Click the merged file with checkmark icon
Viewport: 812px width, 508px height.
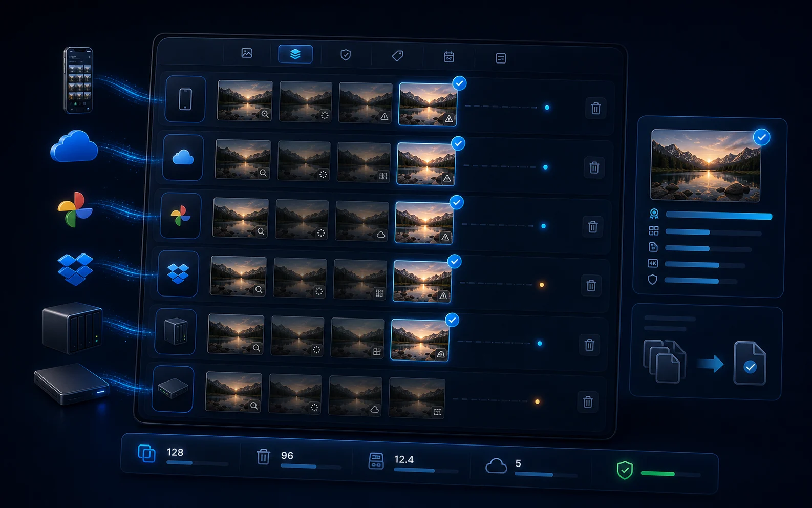pyautogui.click(x=750, y=363)
